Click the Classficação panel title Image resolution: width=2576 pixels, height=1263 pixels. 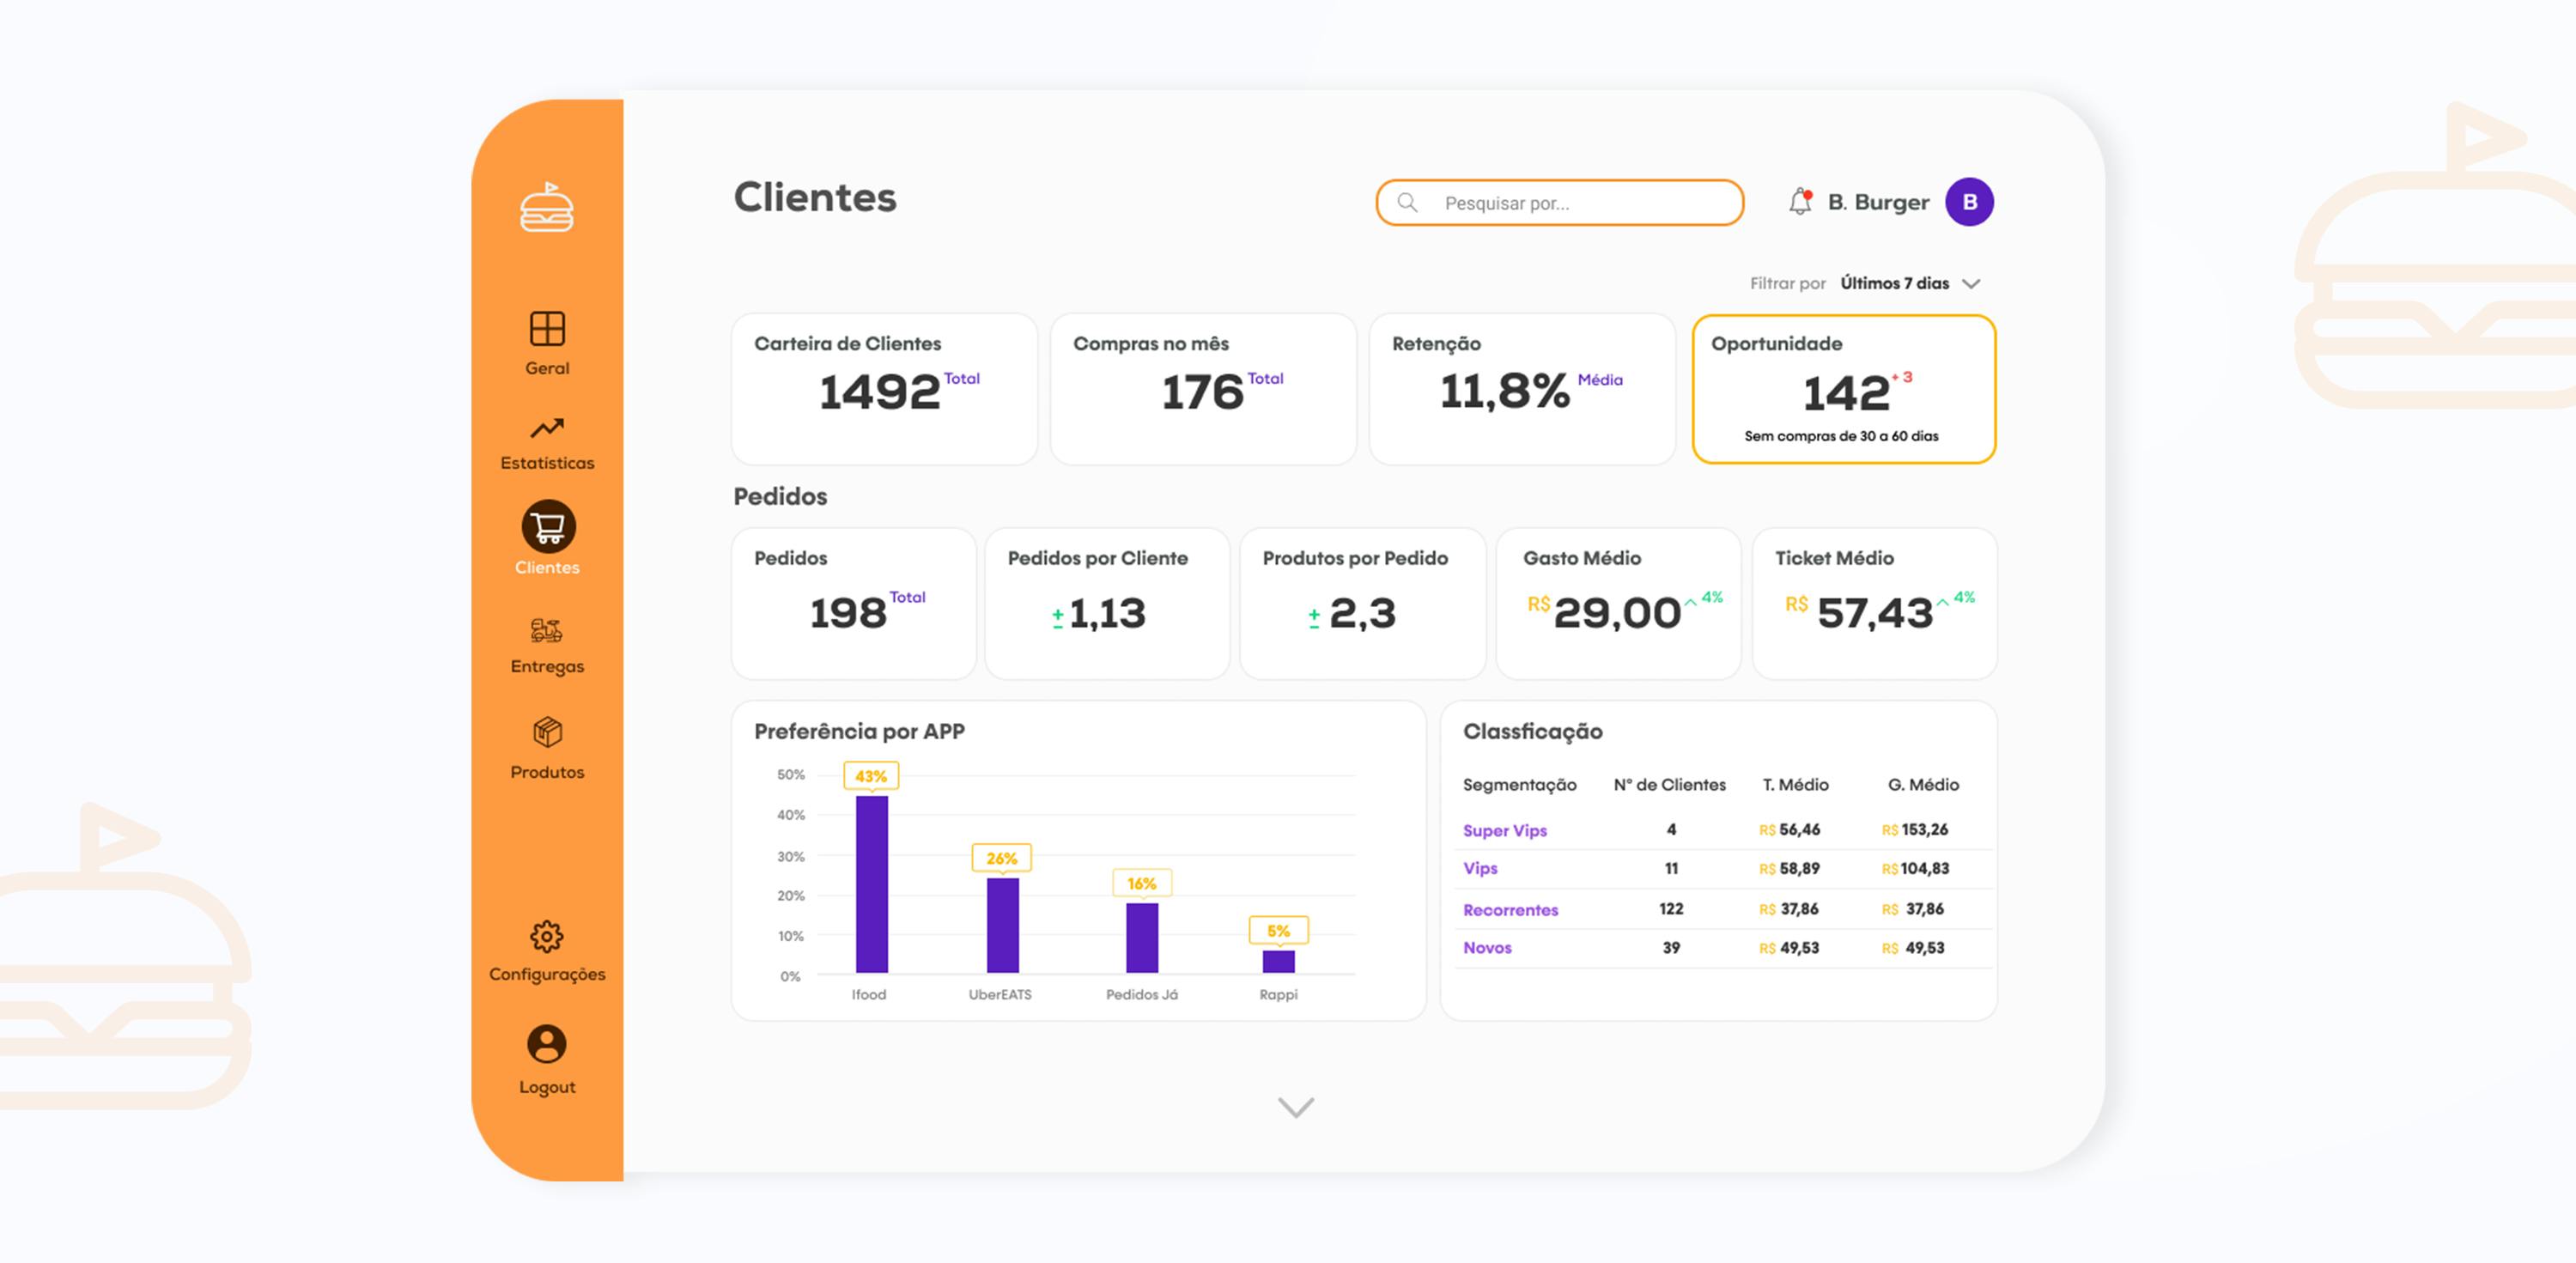click(x=1533, y=731)
